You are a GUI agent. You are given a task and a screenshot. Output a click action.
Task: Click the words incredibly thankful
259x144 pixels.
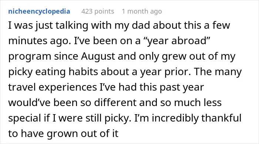tap(196, 118)
